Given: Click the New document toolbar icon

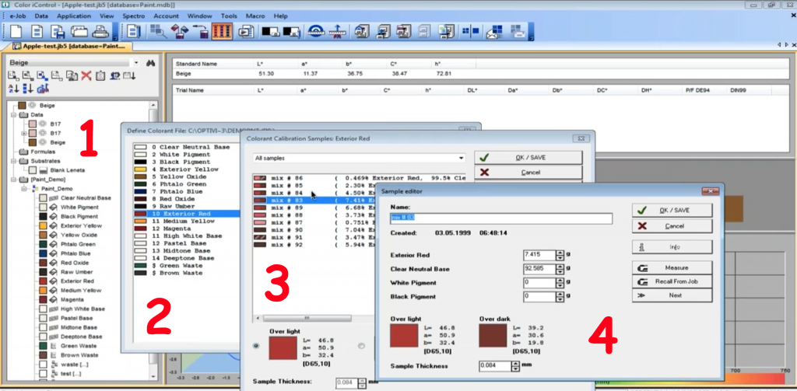Looking at the screenshot, I should 17,32.
